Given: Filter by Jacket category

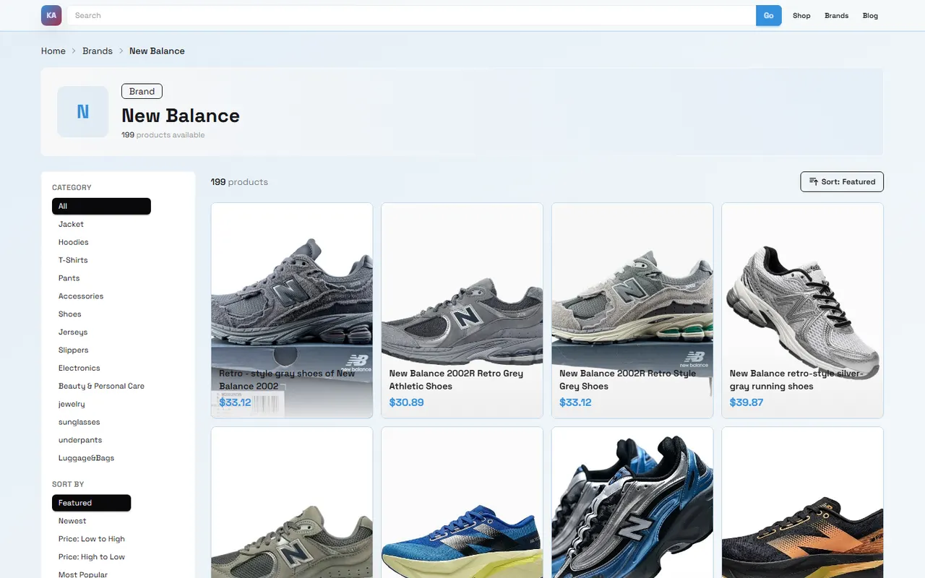Looking at the screenshot, I should pyautogui.click(x=71, y=224).
